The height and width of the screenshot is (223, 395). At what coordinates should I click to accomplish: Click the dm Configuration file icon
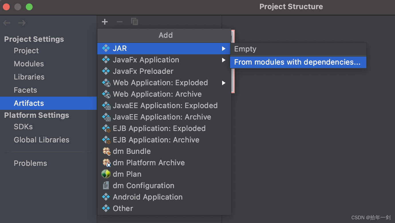(106, 185)
